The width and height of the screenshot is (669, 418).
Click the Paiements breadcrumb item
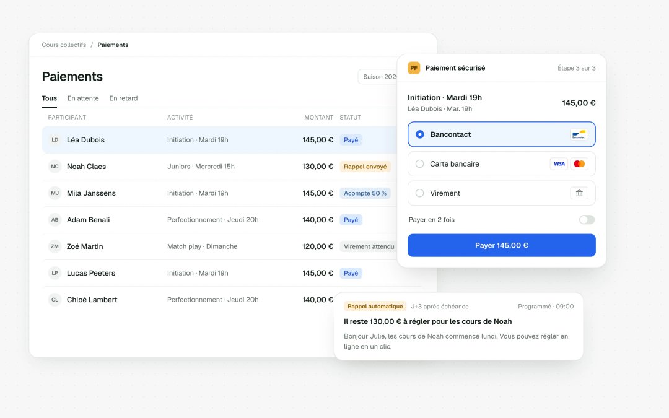pyautogui.click(x=113, y=45)
